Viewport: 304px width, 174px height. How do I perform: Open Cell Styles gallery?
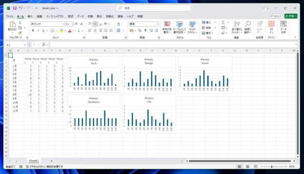point(192,28)
